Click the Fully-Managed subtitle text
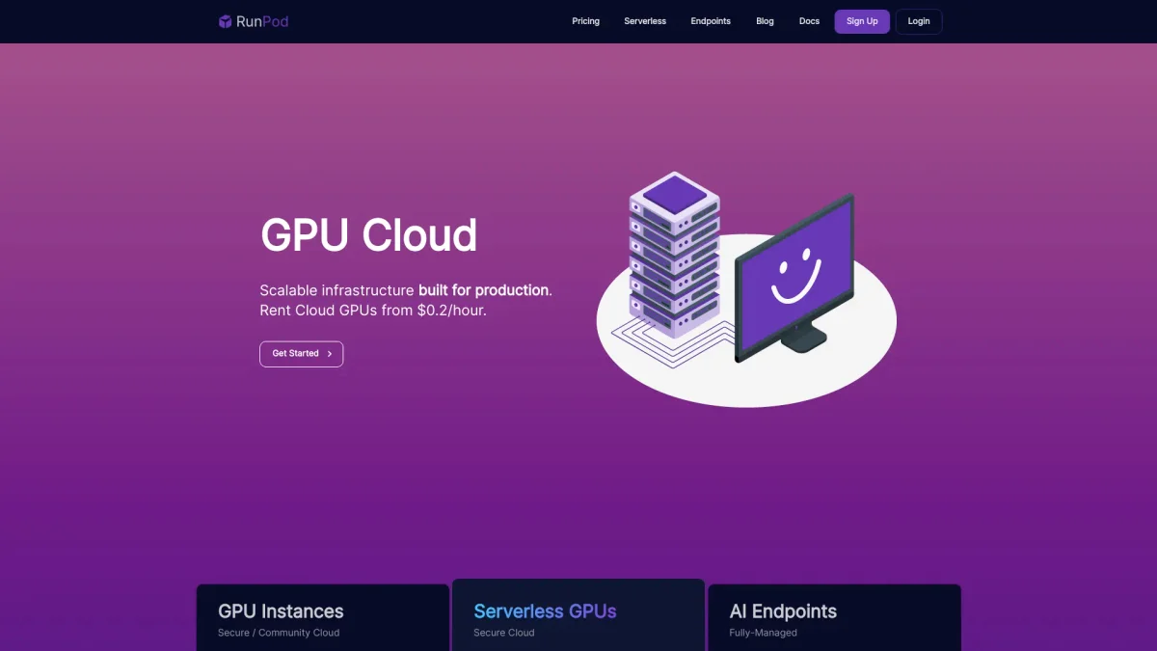1157x651 pixels. click(763, 633)
